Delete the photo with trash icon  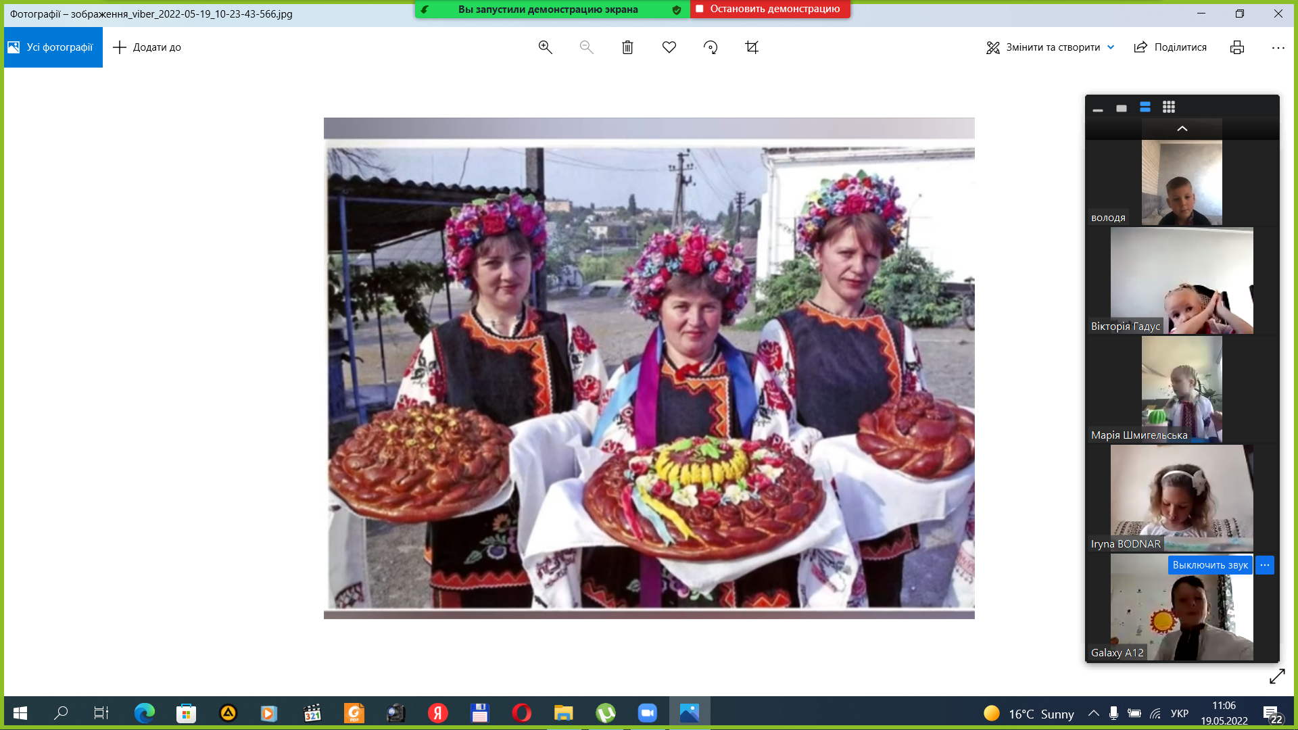coord(627,47)
